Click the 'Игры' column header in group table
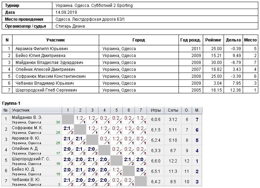 pyautogui.click(x=156, y=110)
